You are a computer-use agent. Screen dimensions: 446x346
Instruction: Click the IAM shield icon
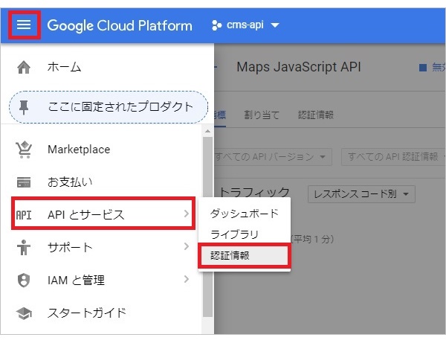[x=24, y=281]
